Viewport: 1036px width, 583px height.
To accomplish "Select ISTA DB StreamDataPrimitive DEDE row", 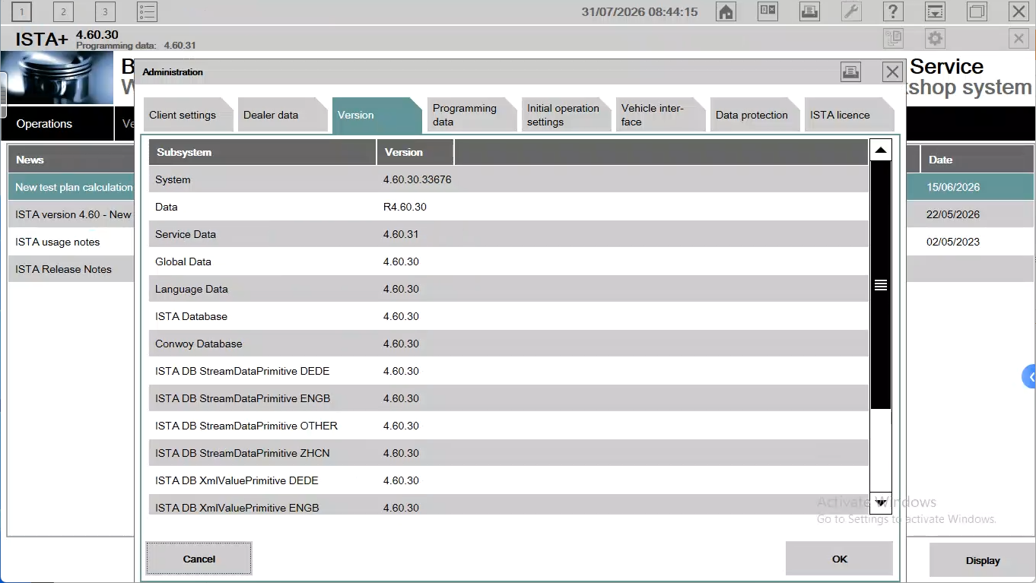I will point(509,371).
